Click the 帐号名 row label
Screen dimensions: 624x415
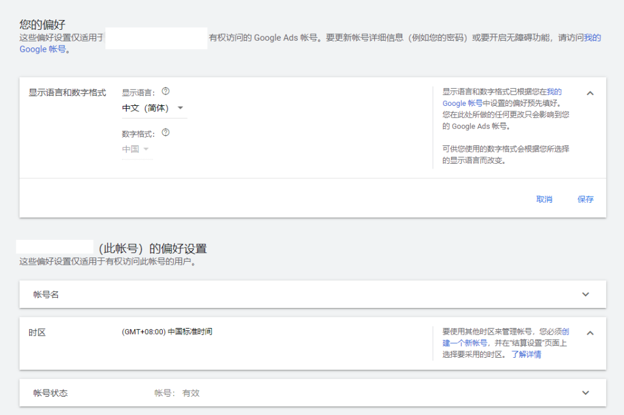coord(46,295)
